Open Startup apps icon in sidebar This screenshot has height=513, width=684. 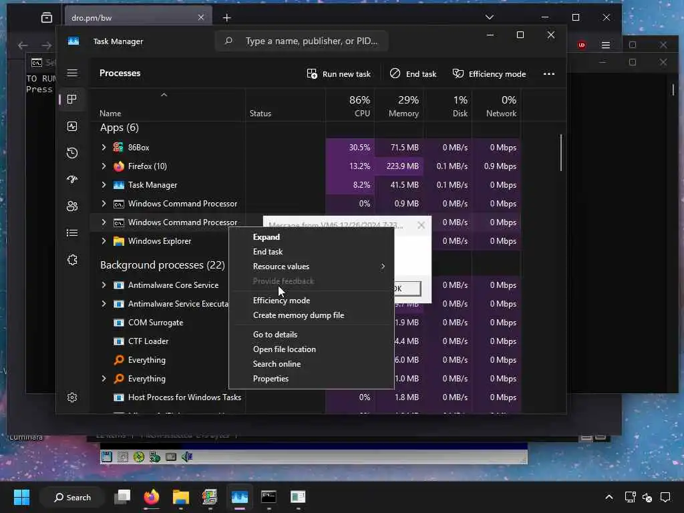[x=72, y=179]
